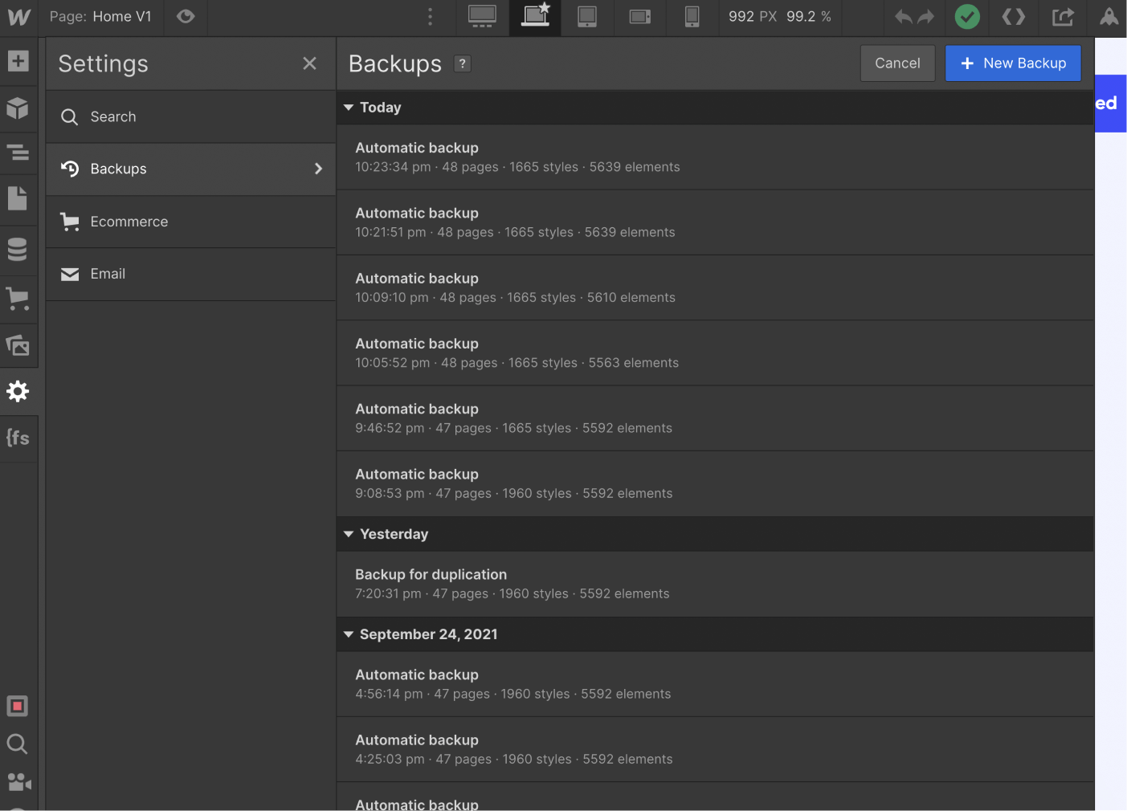Open the Add Elements panel

(18, 60)
